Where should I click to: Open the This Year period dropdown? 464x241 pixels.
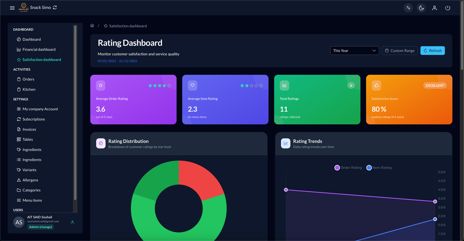click(354, 50)
